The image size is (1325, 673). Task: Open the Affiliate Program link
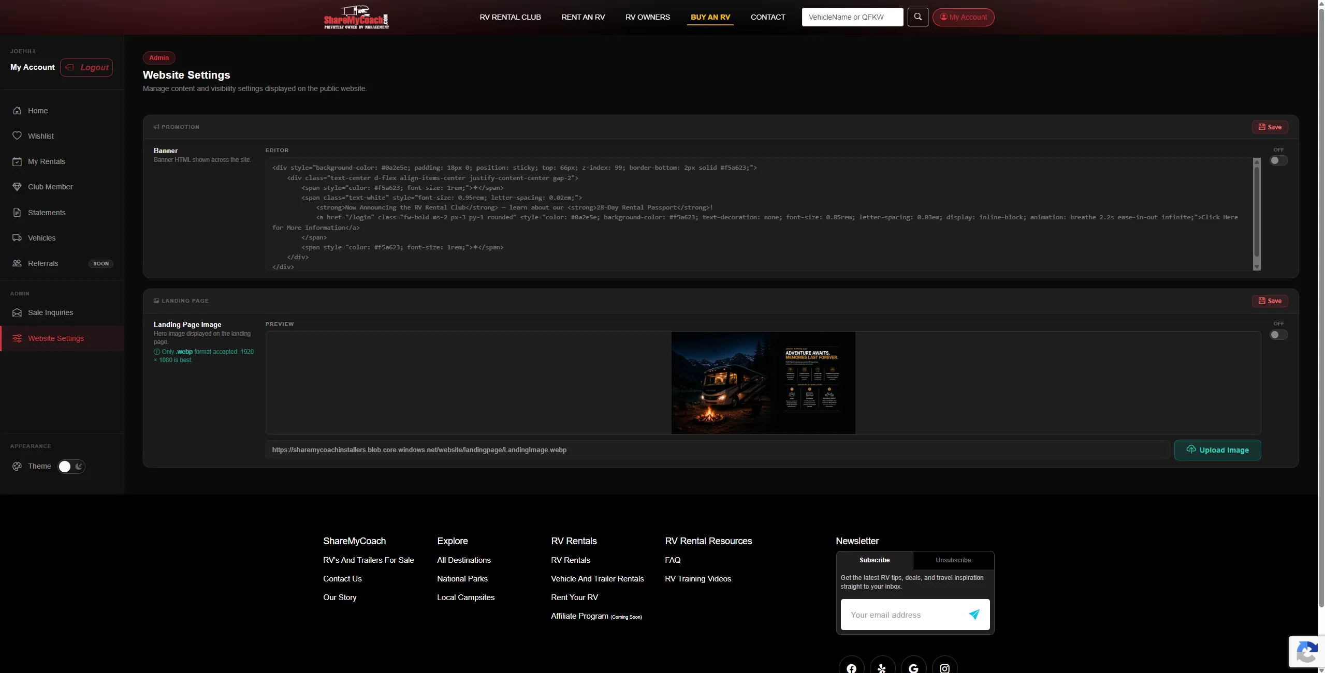[596, 616]
